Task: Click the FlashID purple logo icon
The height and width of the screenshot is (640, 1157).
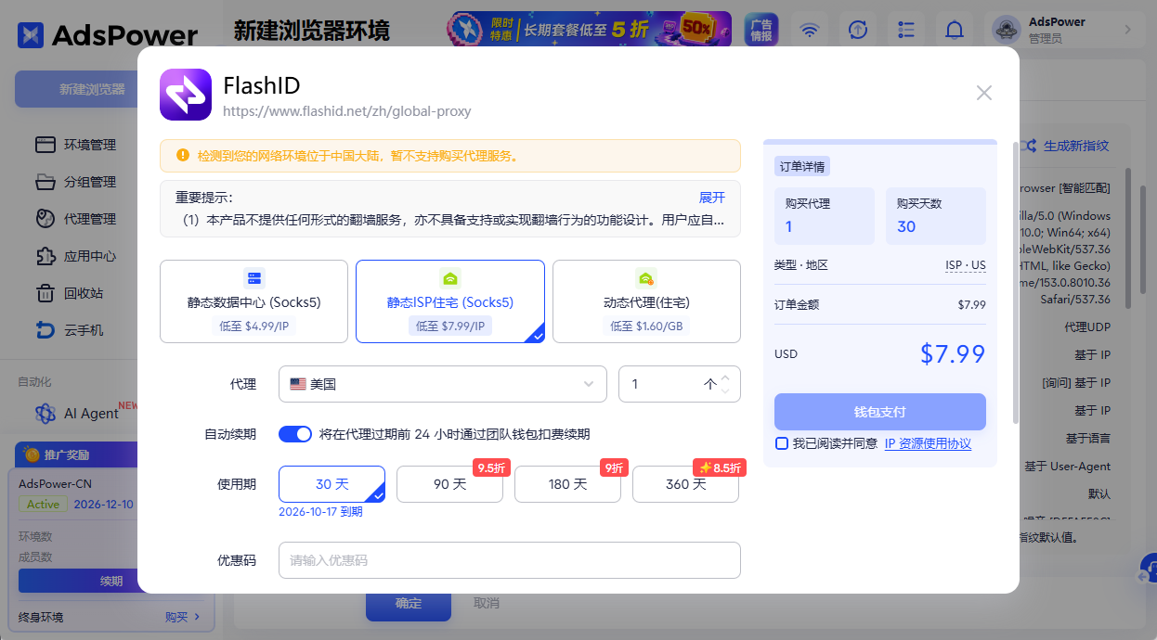Action: (x=186, y=95)
